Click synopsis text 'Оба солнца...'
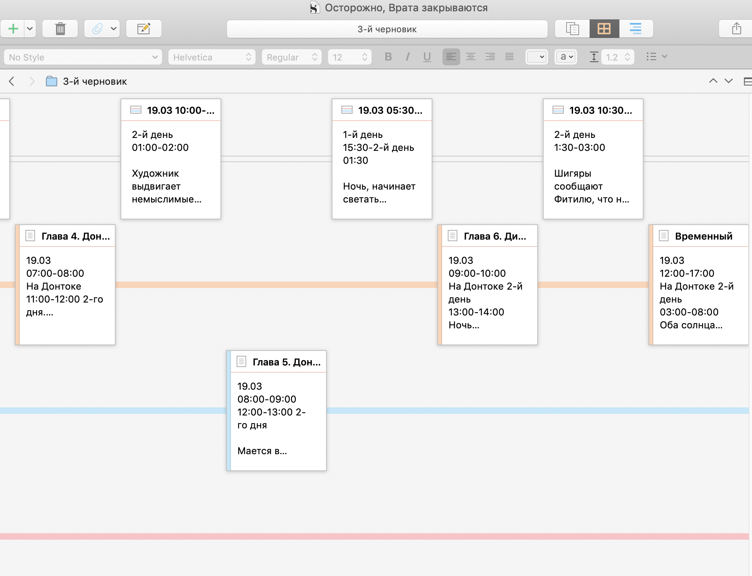Viewport: 752px width, 576px height. [x=691, y=325]
